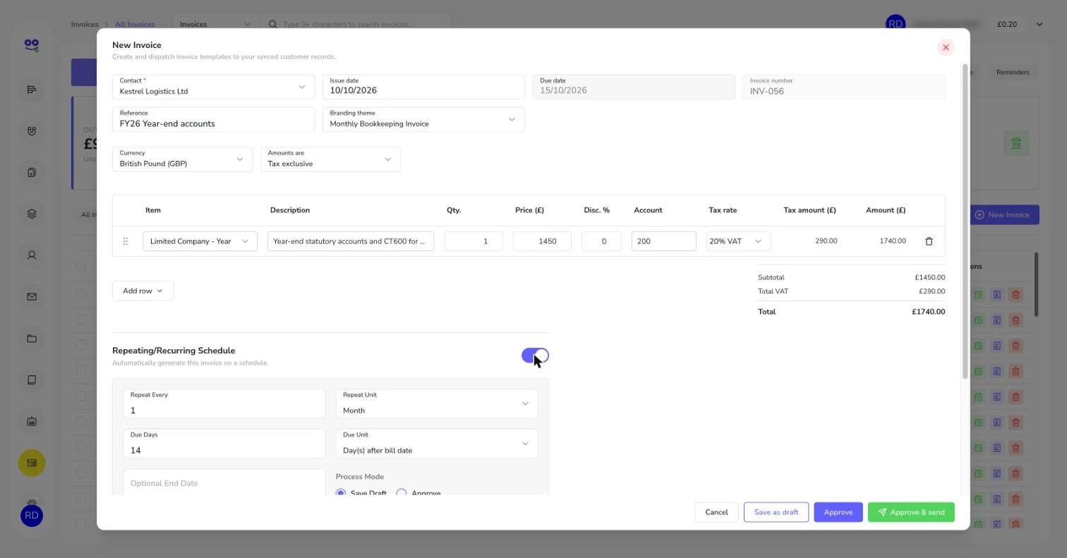
Task: Click Save as draft
Action: 776,512
